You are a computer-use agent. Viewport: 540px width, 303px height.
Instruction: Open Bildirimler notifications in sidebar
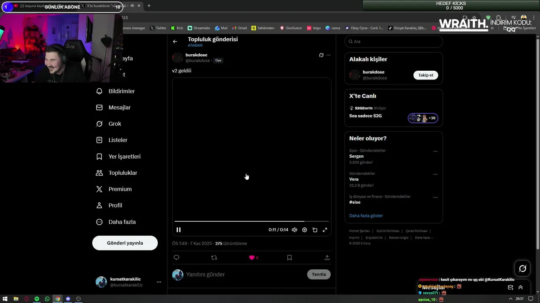click(116, 91)
